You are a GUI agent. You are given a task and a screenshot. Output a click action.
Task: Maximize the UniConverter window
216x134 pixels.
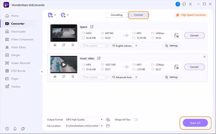[x=204, y=4]
